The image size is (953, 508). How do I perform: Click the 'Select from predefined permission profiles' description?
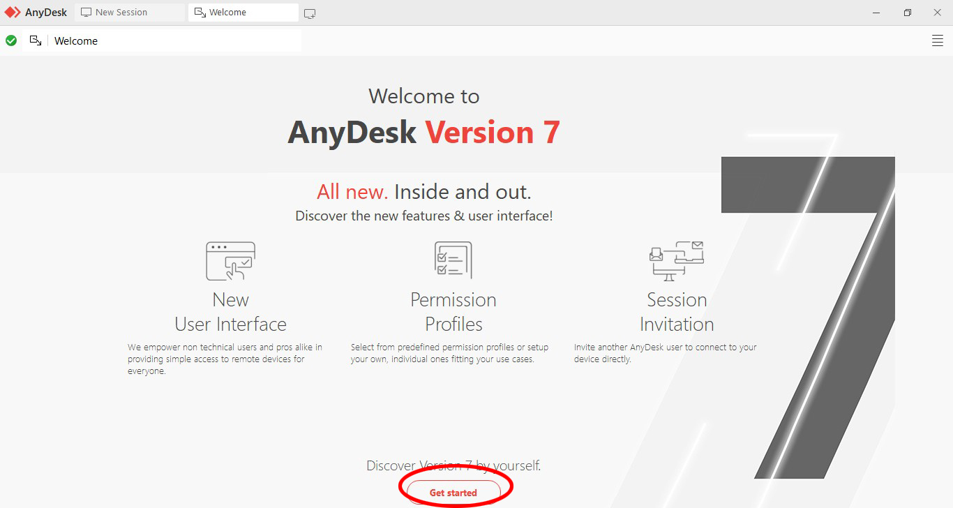(x=449, y=353)
